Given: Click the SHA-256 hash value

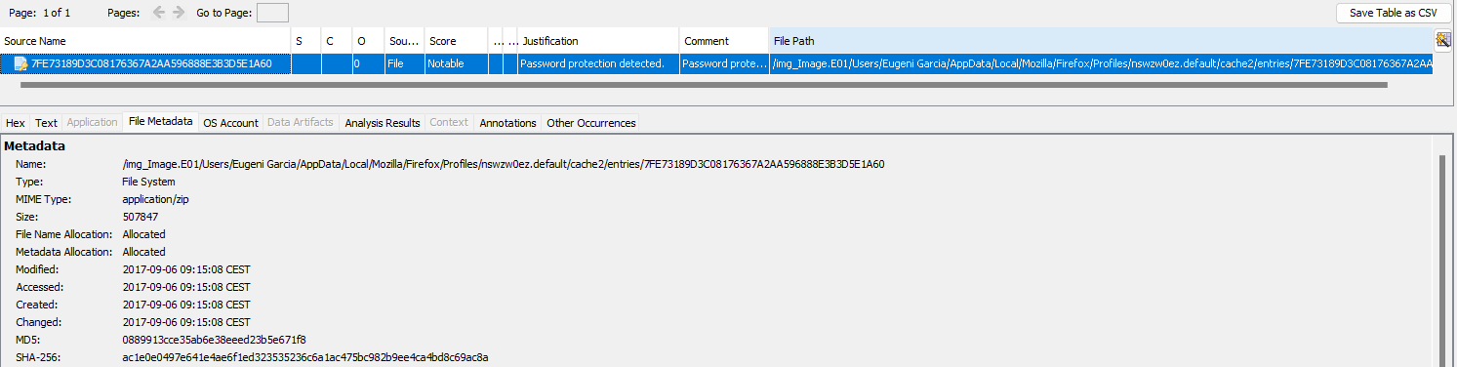Looking at the screenshot, I should click(x=305, y=357).
